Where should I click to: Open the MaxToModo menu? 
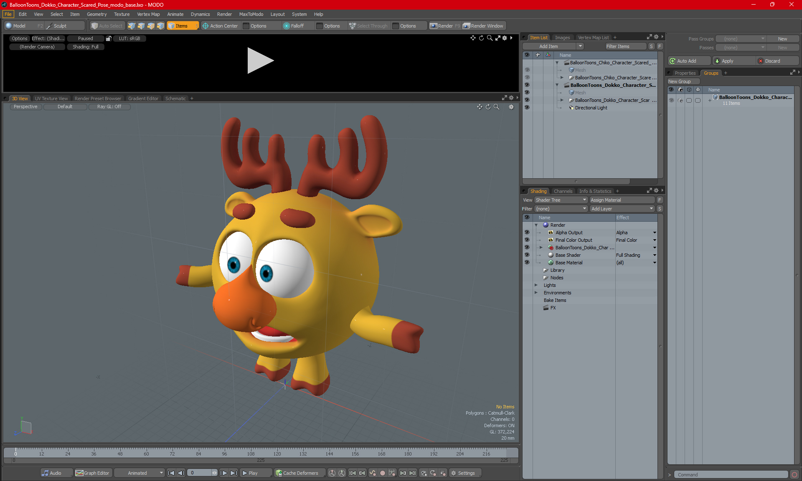(251, 14)
